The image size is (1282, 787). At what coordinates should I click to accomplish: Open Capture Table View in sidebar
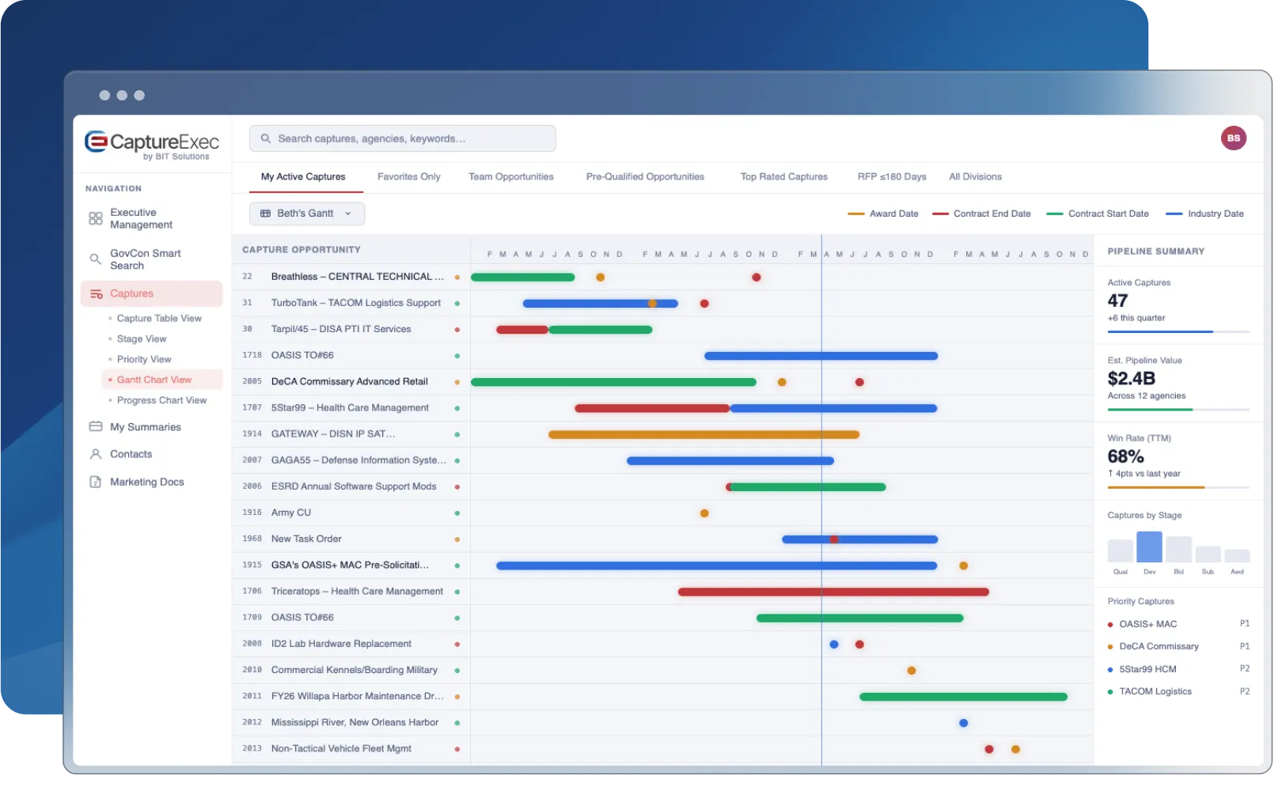click(x=159, y=319)
